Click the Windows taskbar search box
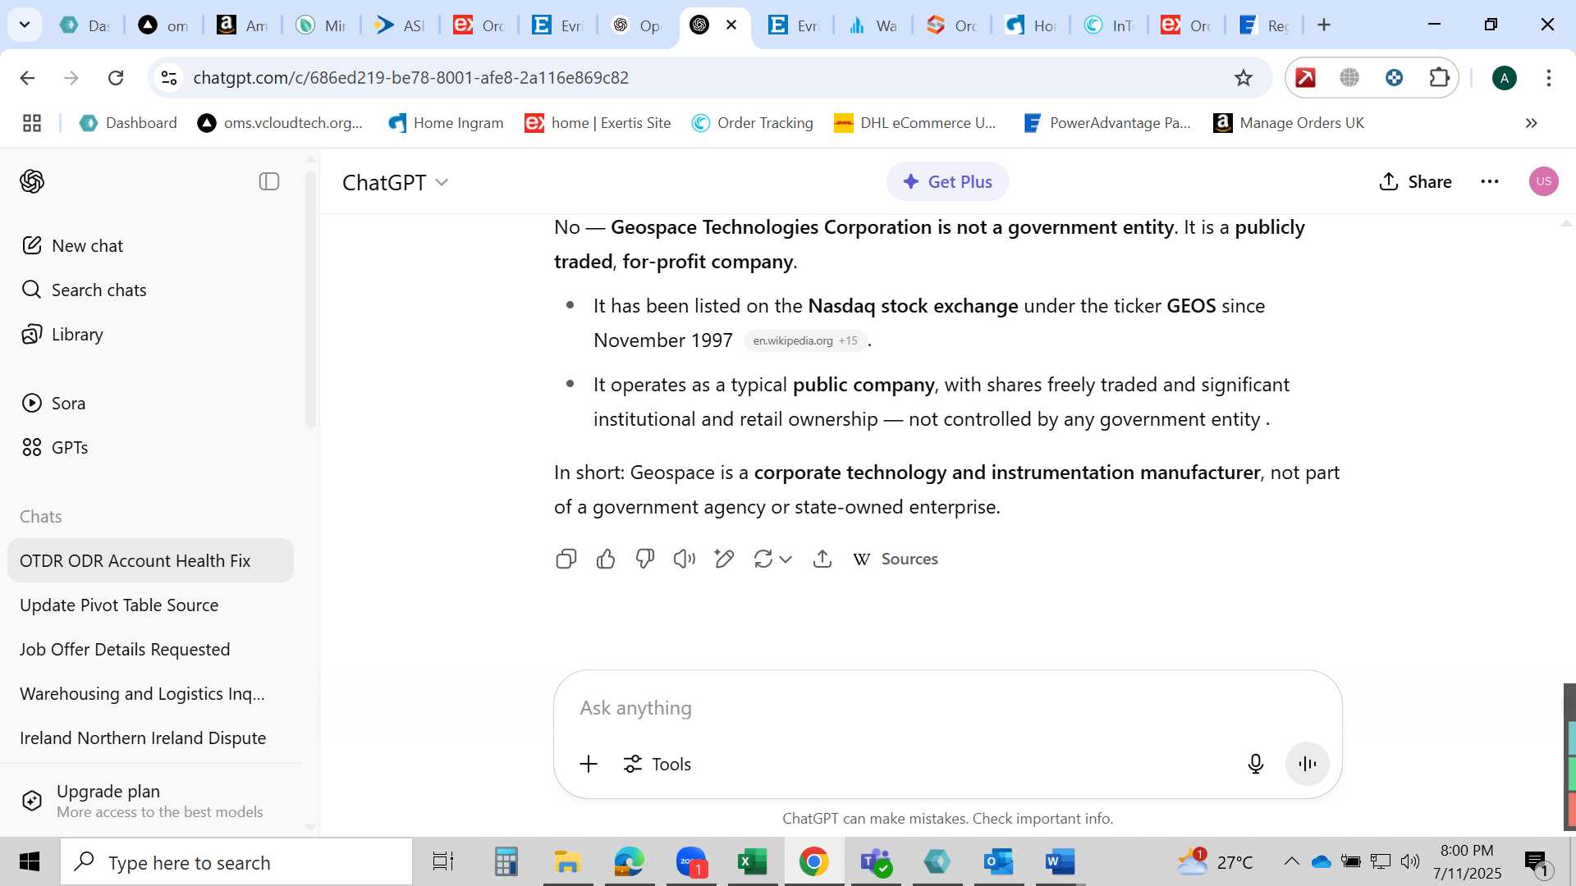 point(236,862)
